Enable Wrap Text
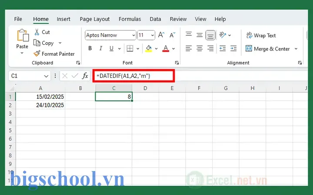The height and width of the screenshot is (195, 313). pyautogui.click(x=261, y=35)
